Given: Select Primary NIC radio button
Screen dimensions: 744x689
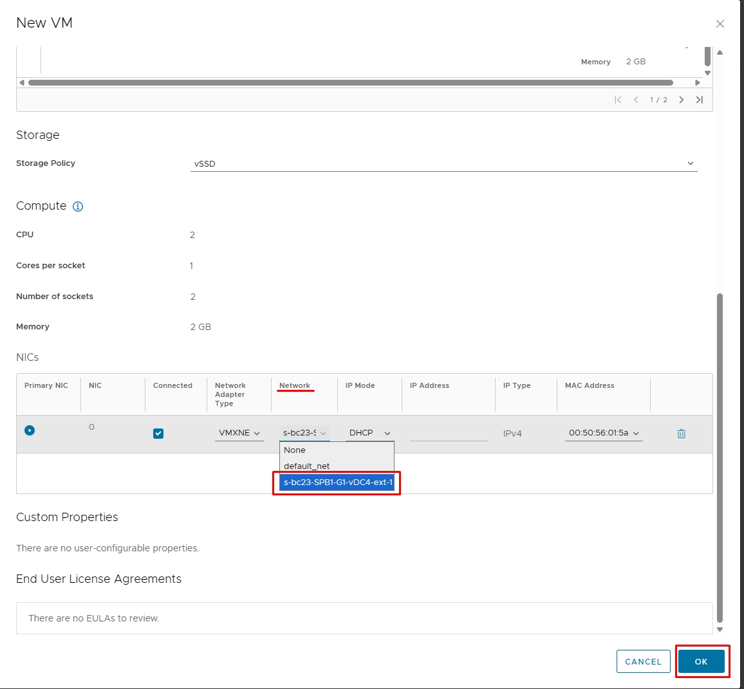Looking at the screenshot, I should [30, 430].
